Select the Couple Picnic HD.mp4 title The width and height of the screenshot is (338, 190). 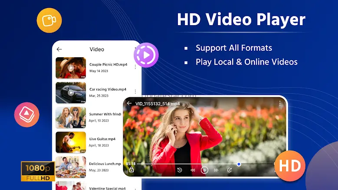coord(108,64)
